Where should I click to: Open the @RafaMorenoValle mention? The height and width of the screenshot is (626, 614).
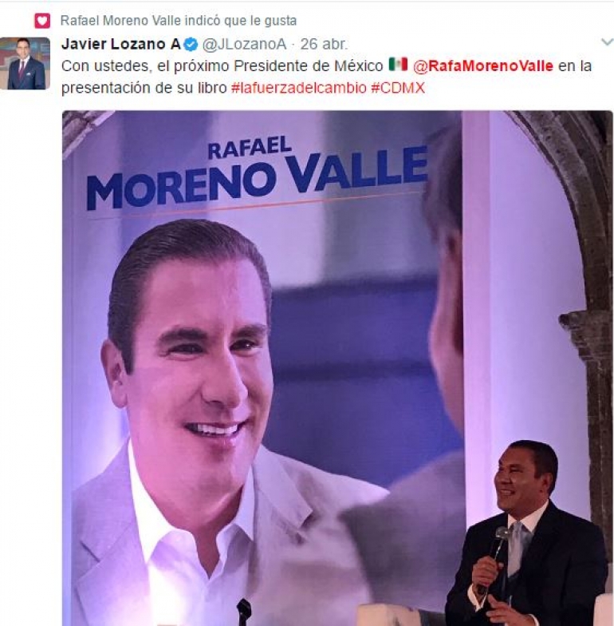483,65
